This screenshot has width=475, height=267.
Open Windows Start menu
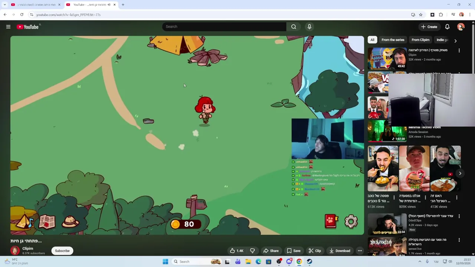click(166, 261)
